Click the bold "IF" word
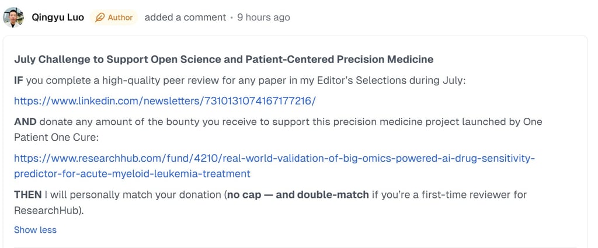598x248 pixels. pyautogui.click(x=18, y=80)
